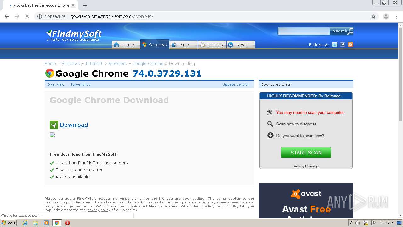Click the Search button in the header
The height and width of the screenshot is (227, 403).
tap(342, 31)
